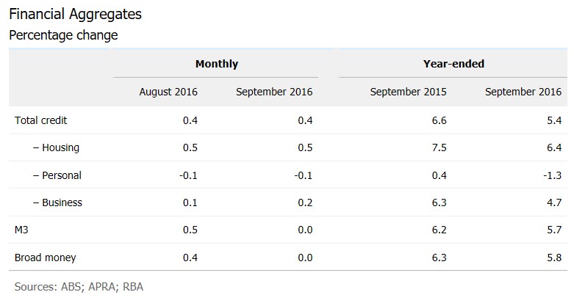Click the Broad money row label
The height and width of the screenshot is (303, 574).
46,258
